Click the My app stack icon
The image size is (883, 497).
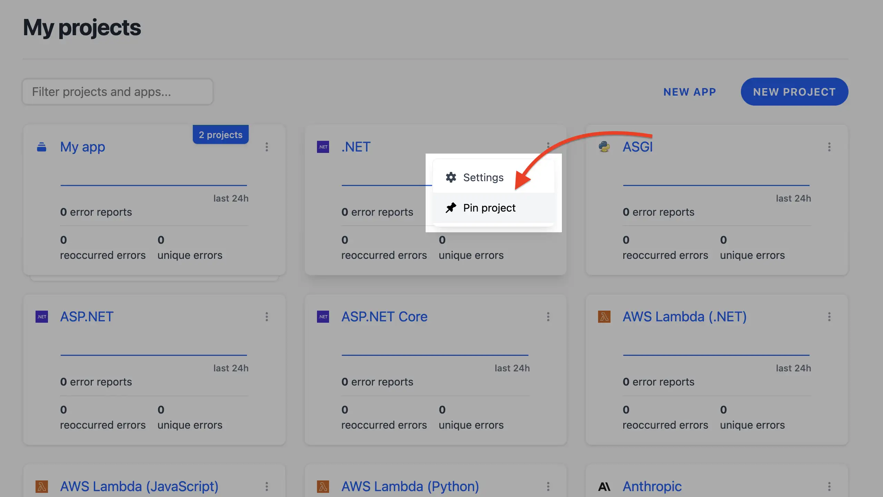(x=42, y=147)
